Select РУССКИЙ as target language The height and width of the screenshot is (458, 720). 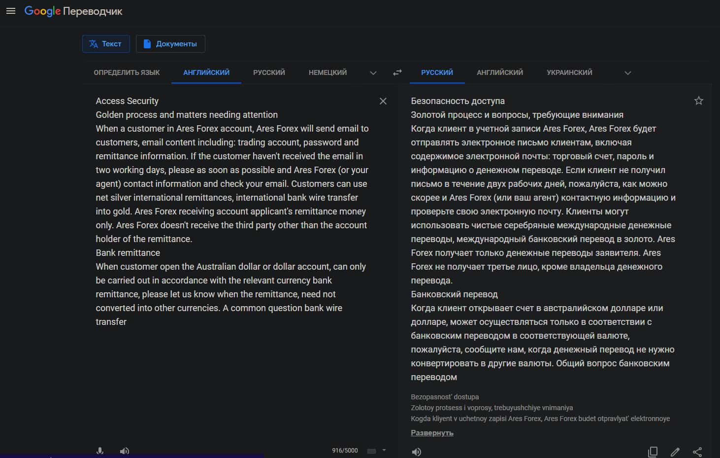tap(437, 72)
